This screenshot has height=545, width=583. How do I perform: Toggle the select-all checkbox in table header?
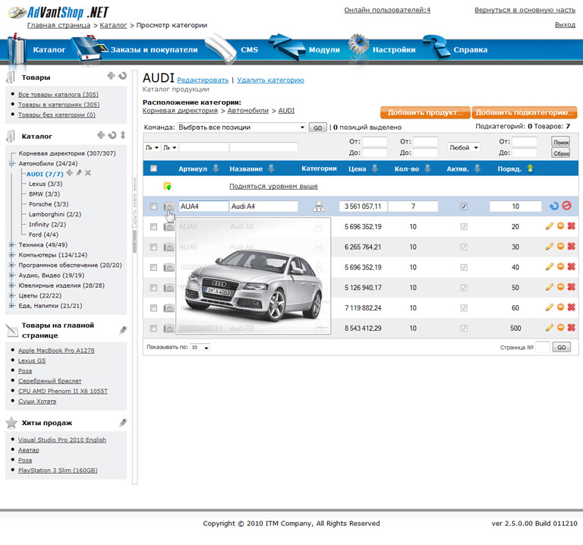coord(153,169)
